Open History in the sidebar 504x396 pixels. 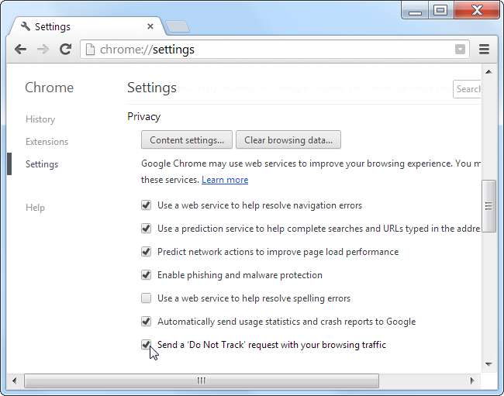click(40, 119)
